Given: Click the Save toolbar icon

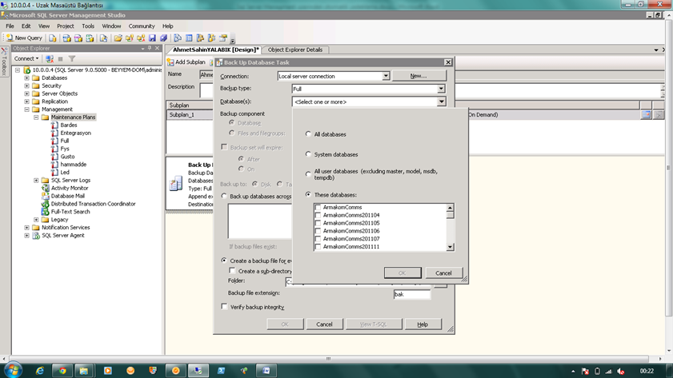Looking at the screenshot, I should tap(152, 38).
